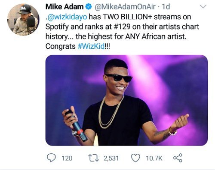Open the share icon options
The image size is (215, 170).
coord(178,158)
